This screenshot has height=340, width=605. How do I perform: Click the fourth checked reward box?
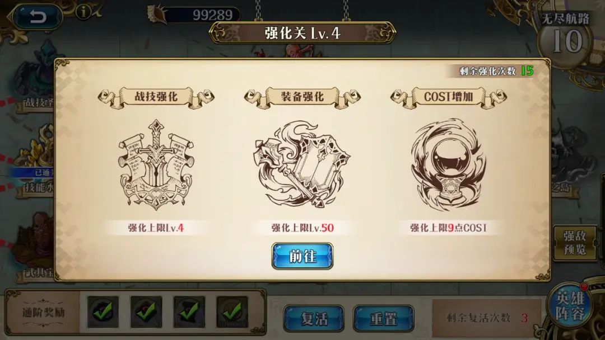[232, 312]
